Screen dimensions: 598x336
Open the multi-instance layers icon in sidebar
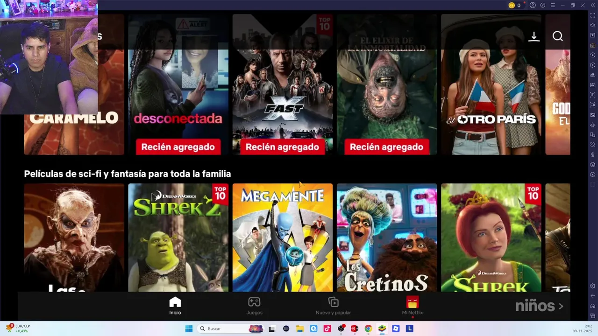point(593,164)
